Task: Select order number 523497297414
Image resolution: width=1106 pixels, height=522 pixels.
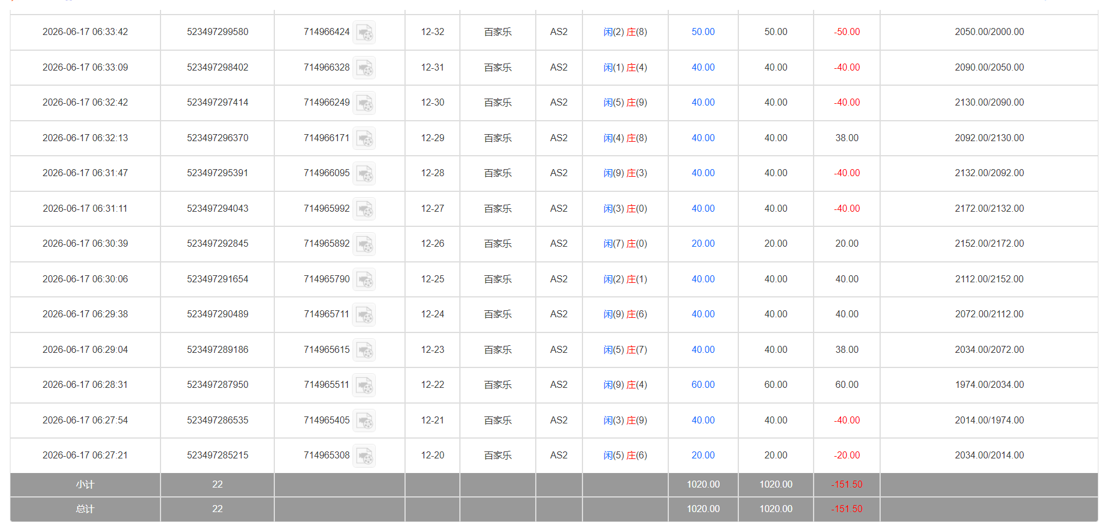Action: tap(218, 103)
